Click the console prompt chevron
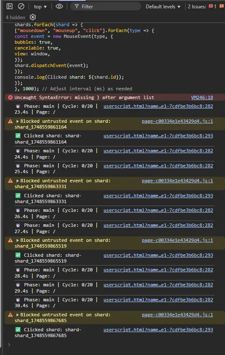The width and height of the screenshot is (225, 355). [x=9, y=345]
